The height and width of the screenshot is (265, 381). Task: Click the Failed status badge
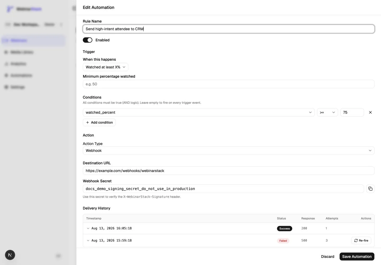[x=283, y=241]
